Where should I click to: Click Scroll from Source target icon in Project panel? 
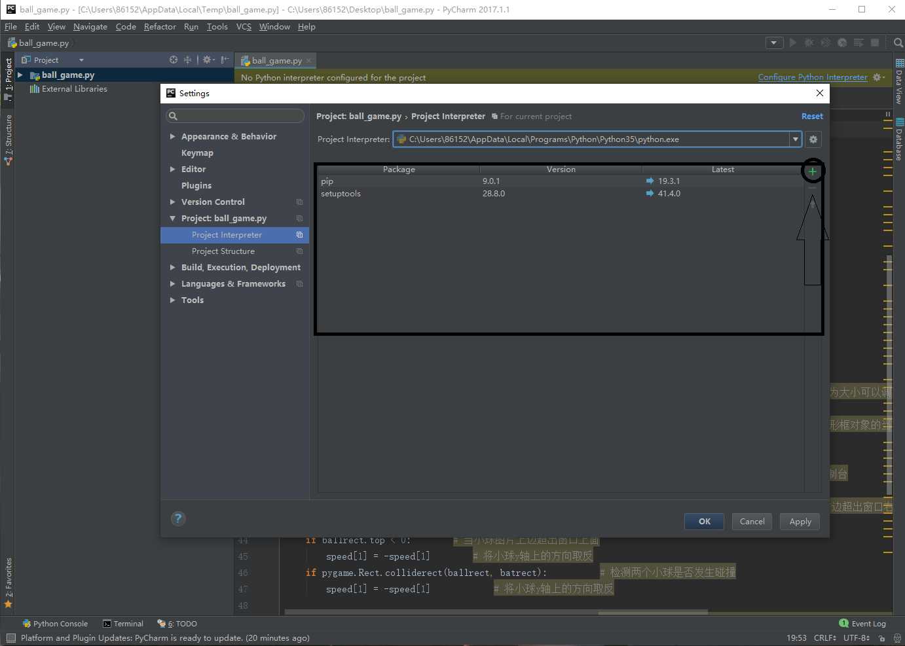(174, 60)
